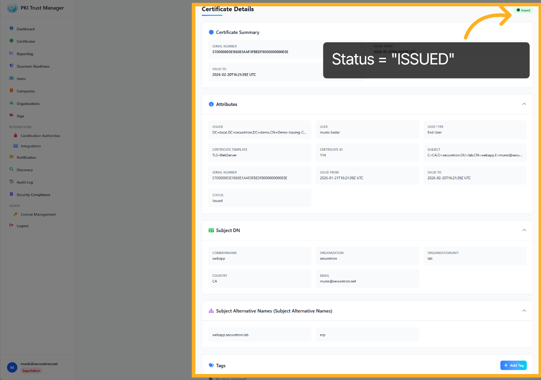Click the Organization value securetron
The height and width of the screenshot is (380, 541).
coord(329,258)
